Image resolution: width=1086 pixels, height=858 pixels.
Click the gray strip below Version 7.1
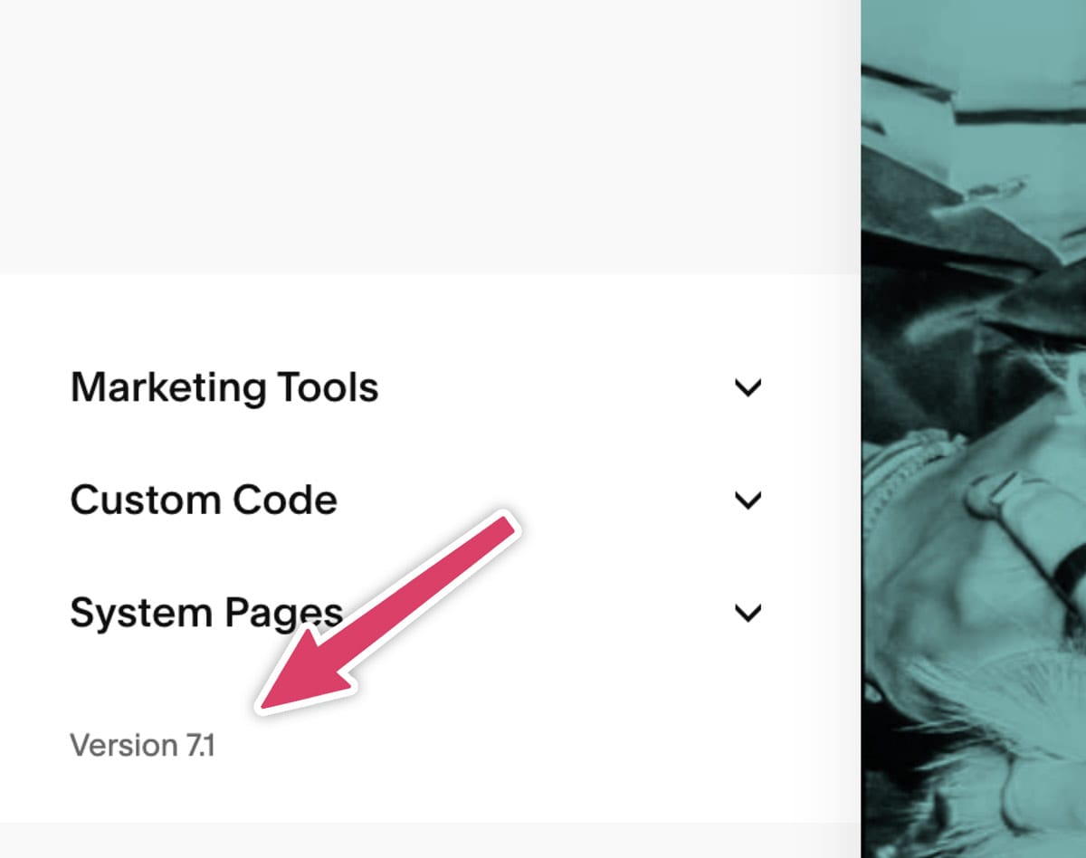(429, 840)
